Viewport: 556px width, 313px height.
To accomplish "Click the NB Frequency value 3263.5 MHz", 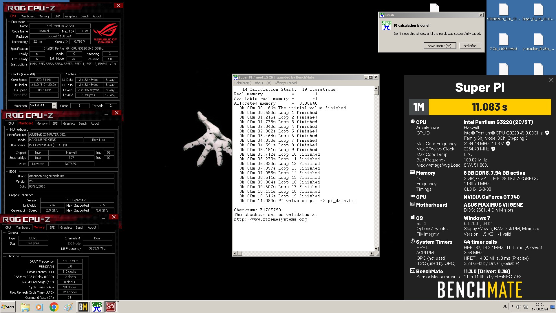I will pyautogui.click(x=97, y=248).
